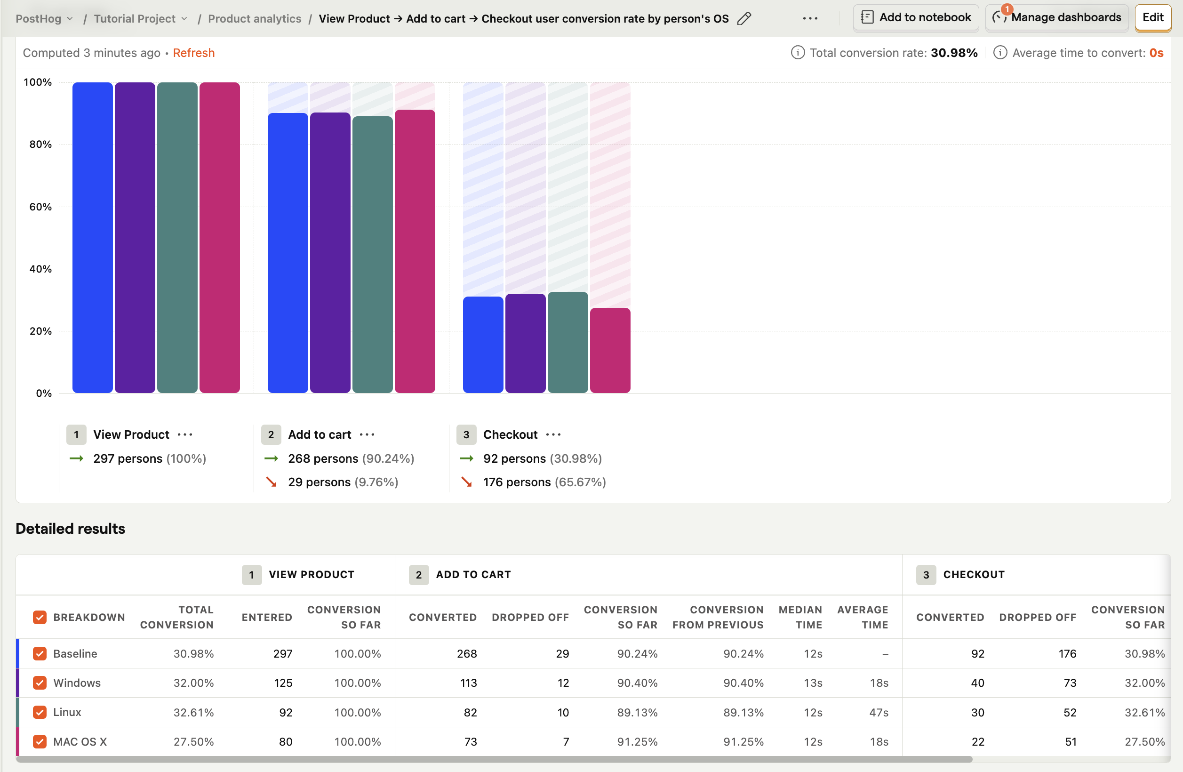The height and width of the screenshot is (772, 1183).
Task: Click the three-dot menu on View Product step
Action: point(185,434)
